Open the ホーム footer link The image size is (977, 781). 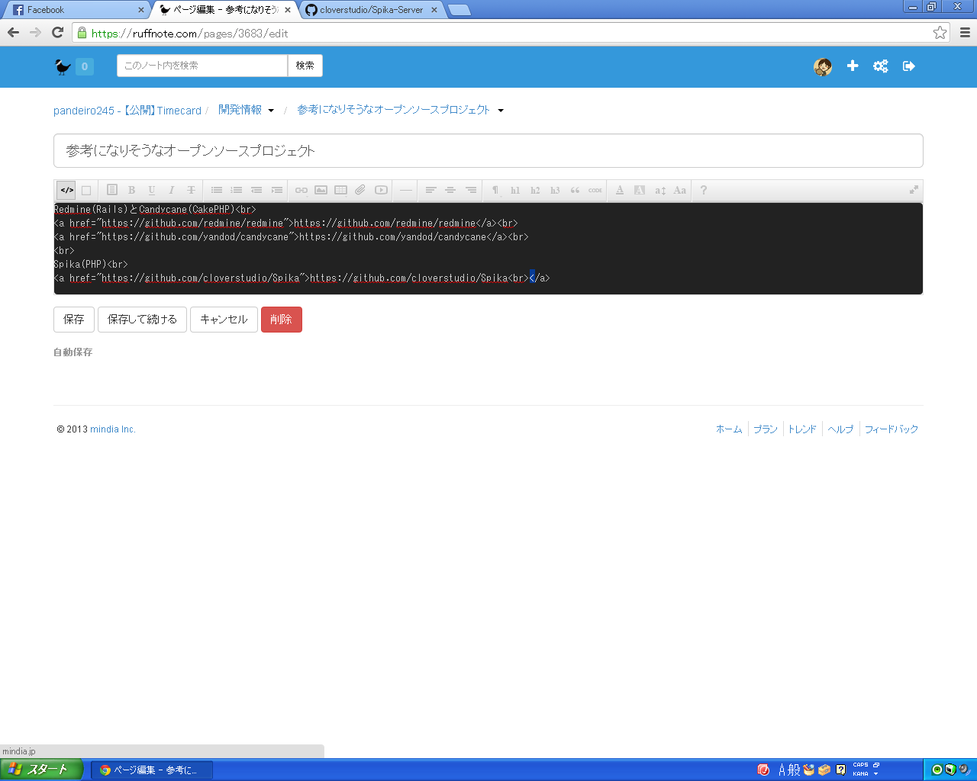click(x=729, y=429)
